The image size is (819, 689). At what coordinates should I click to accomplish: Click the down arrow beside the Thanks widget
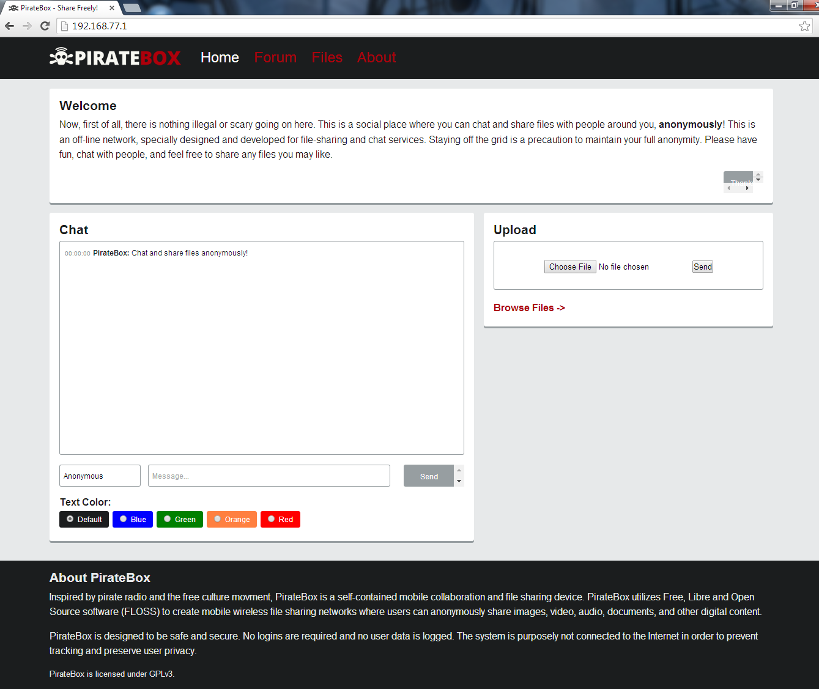758,179
